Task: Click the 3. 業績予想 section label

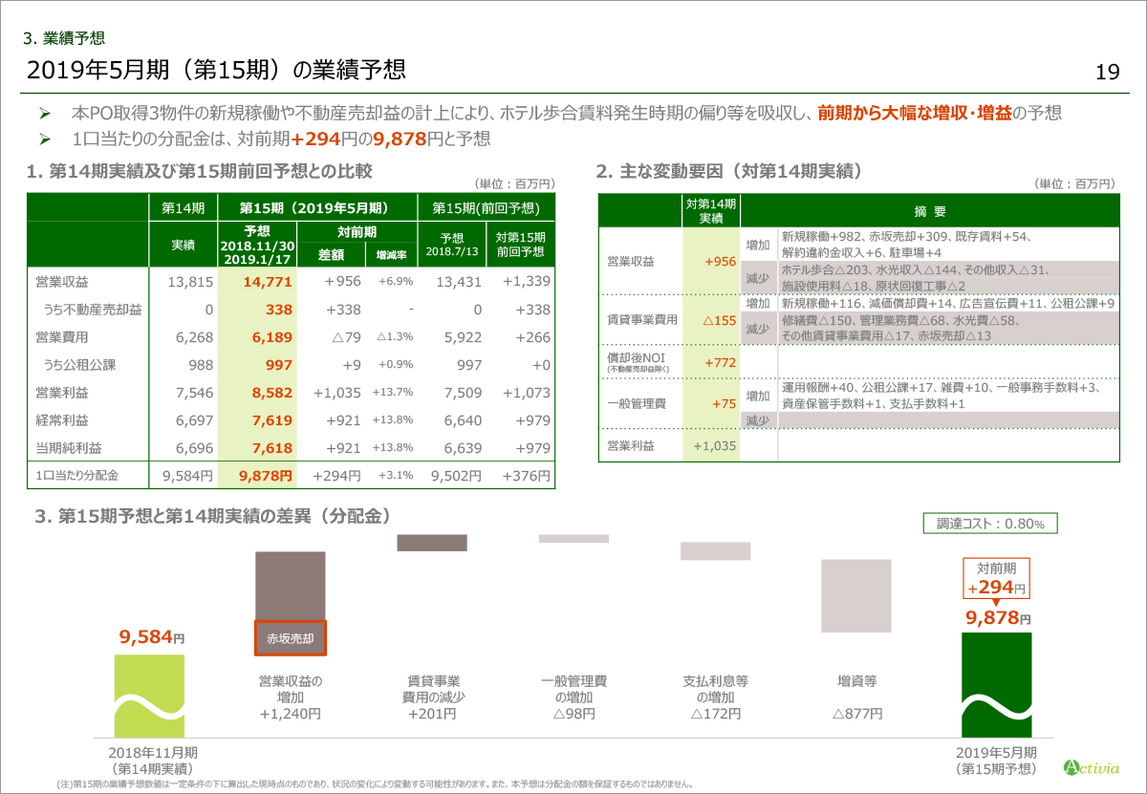Action: [x=62, y=39]
